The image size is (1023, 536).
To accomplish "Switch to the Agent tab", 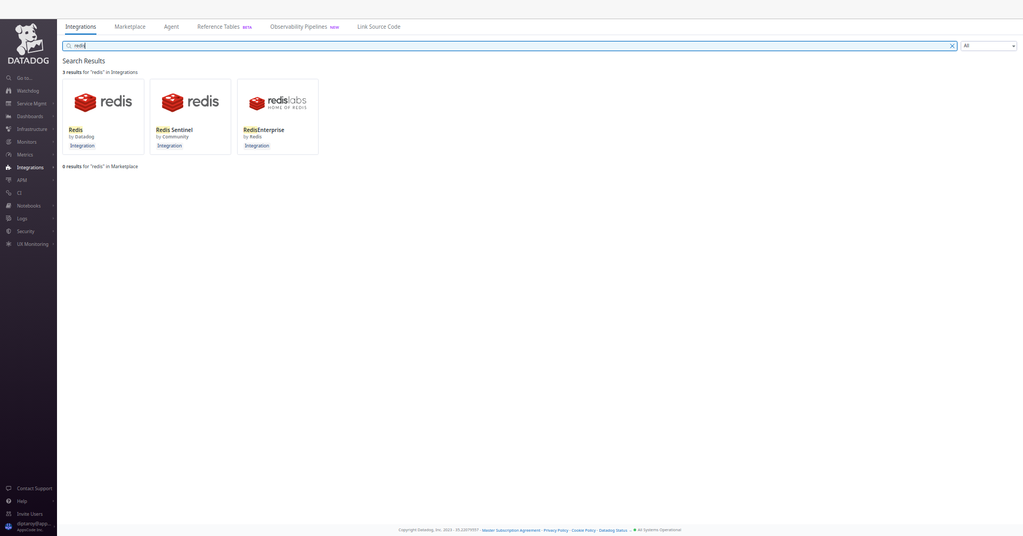I will click(171, 27).
